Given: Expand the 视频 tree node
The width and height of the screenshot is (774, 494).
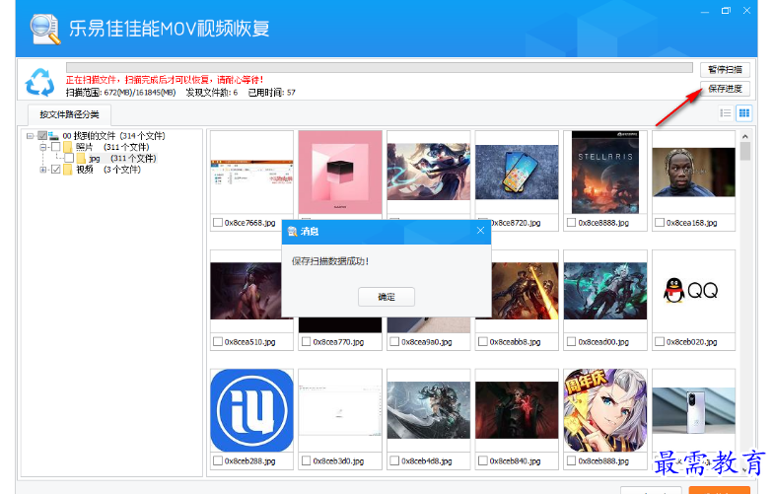Looking at the screenshot, I should point(43,169).
